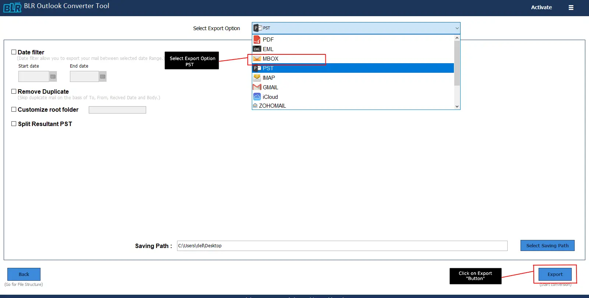
Task: Open the hamburger menu icon
Action: pos(571,7)
